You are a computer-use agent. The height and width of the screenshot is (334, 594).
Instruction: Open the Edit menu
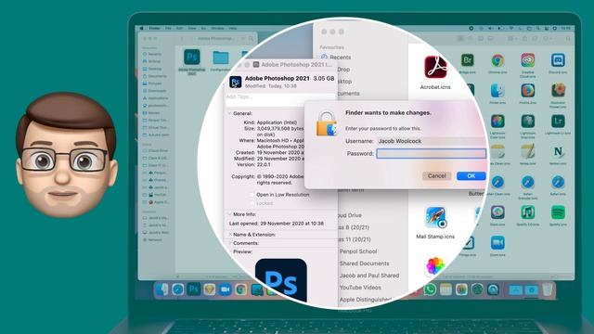click(179, 29)
